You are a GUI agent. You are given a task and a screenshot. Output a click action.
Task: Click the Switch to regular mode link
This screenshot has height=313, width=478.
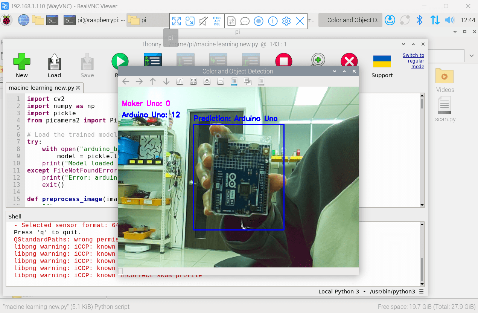[413, 61]
